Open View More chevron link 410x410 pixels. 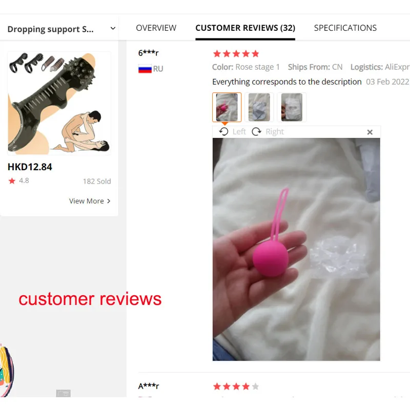click(x=90, y=201)
